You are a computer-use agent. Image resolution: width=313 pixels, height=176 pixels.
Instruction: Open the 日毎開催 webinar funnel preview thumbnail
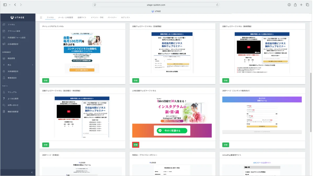point(172,53)
